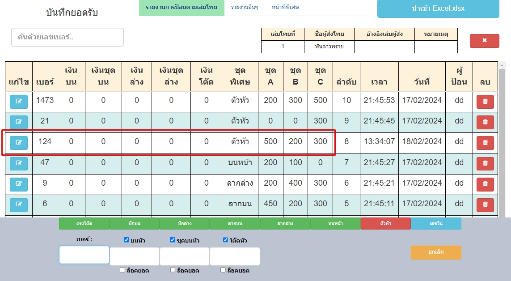Click the trash icon for row 1473
The width and height of the screenshot is (511, 281).
tap(485, 102)
